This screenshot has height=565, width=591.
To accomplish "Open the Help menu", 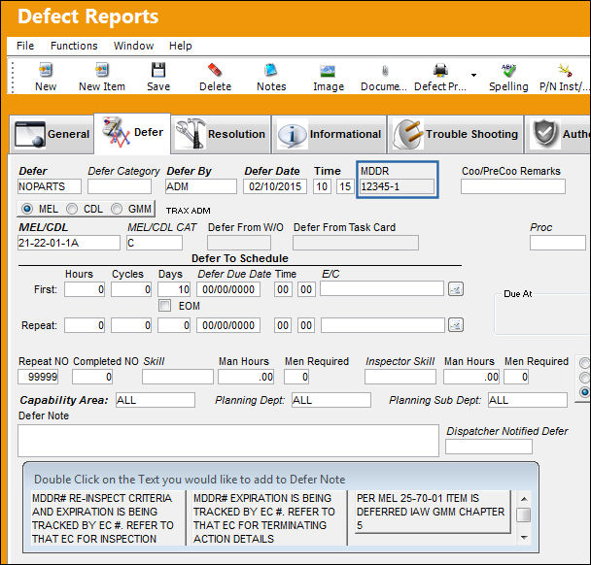I will [180, 46].
